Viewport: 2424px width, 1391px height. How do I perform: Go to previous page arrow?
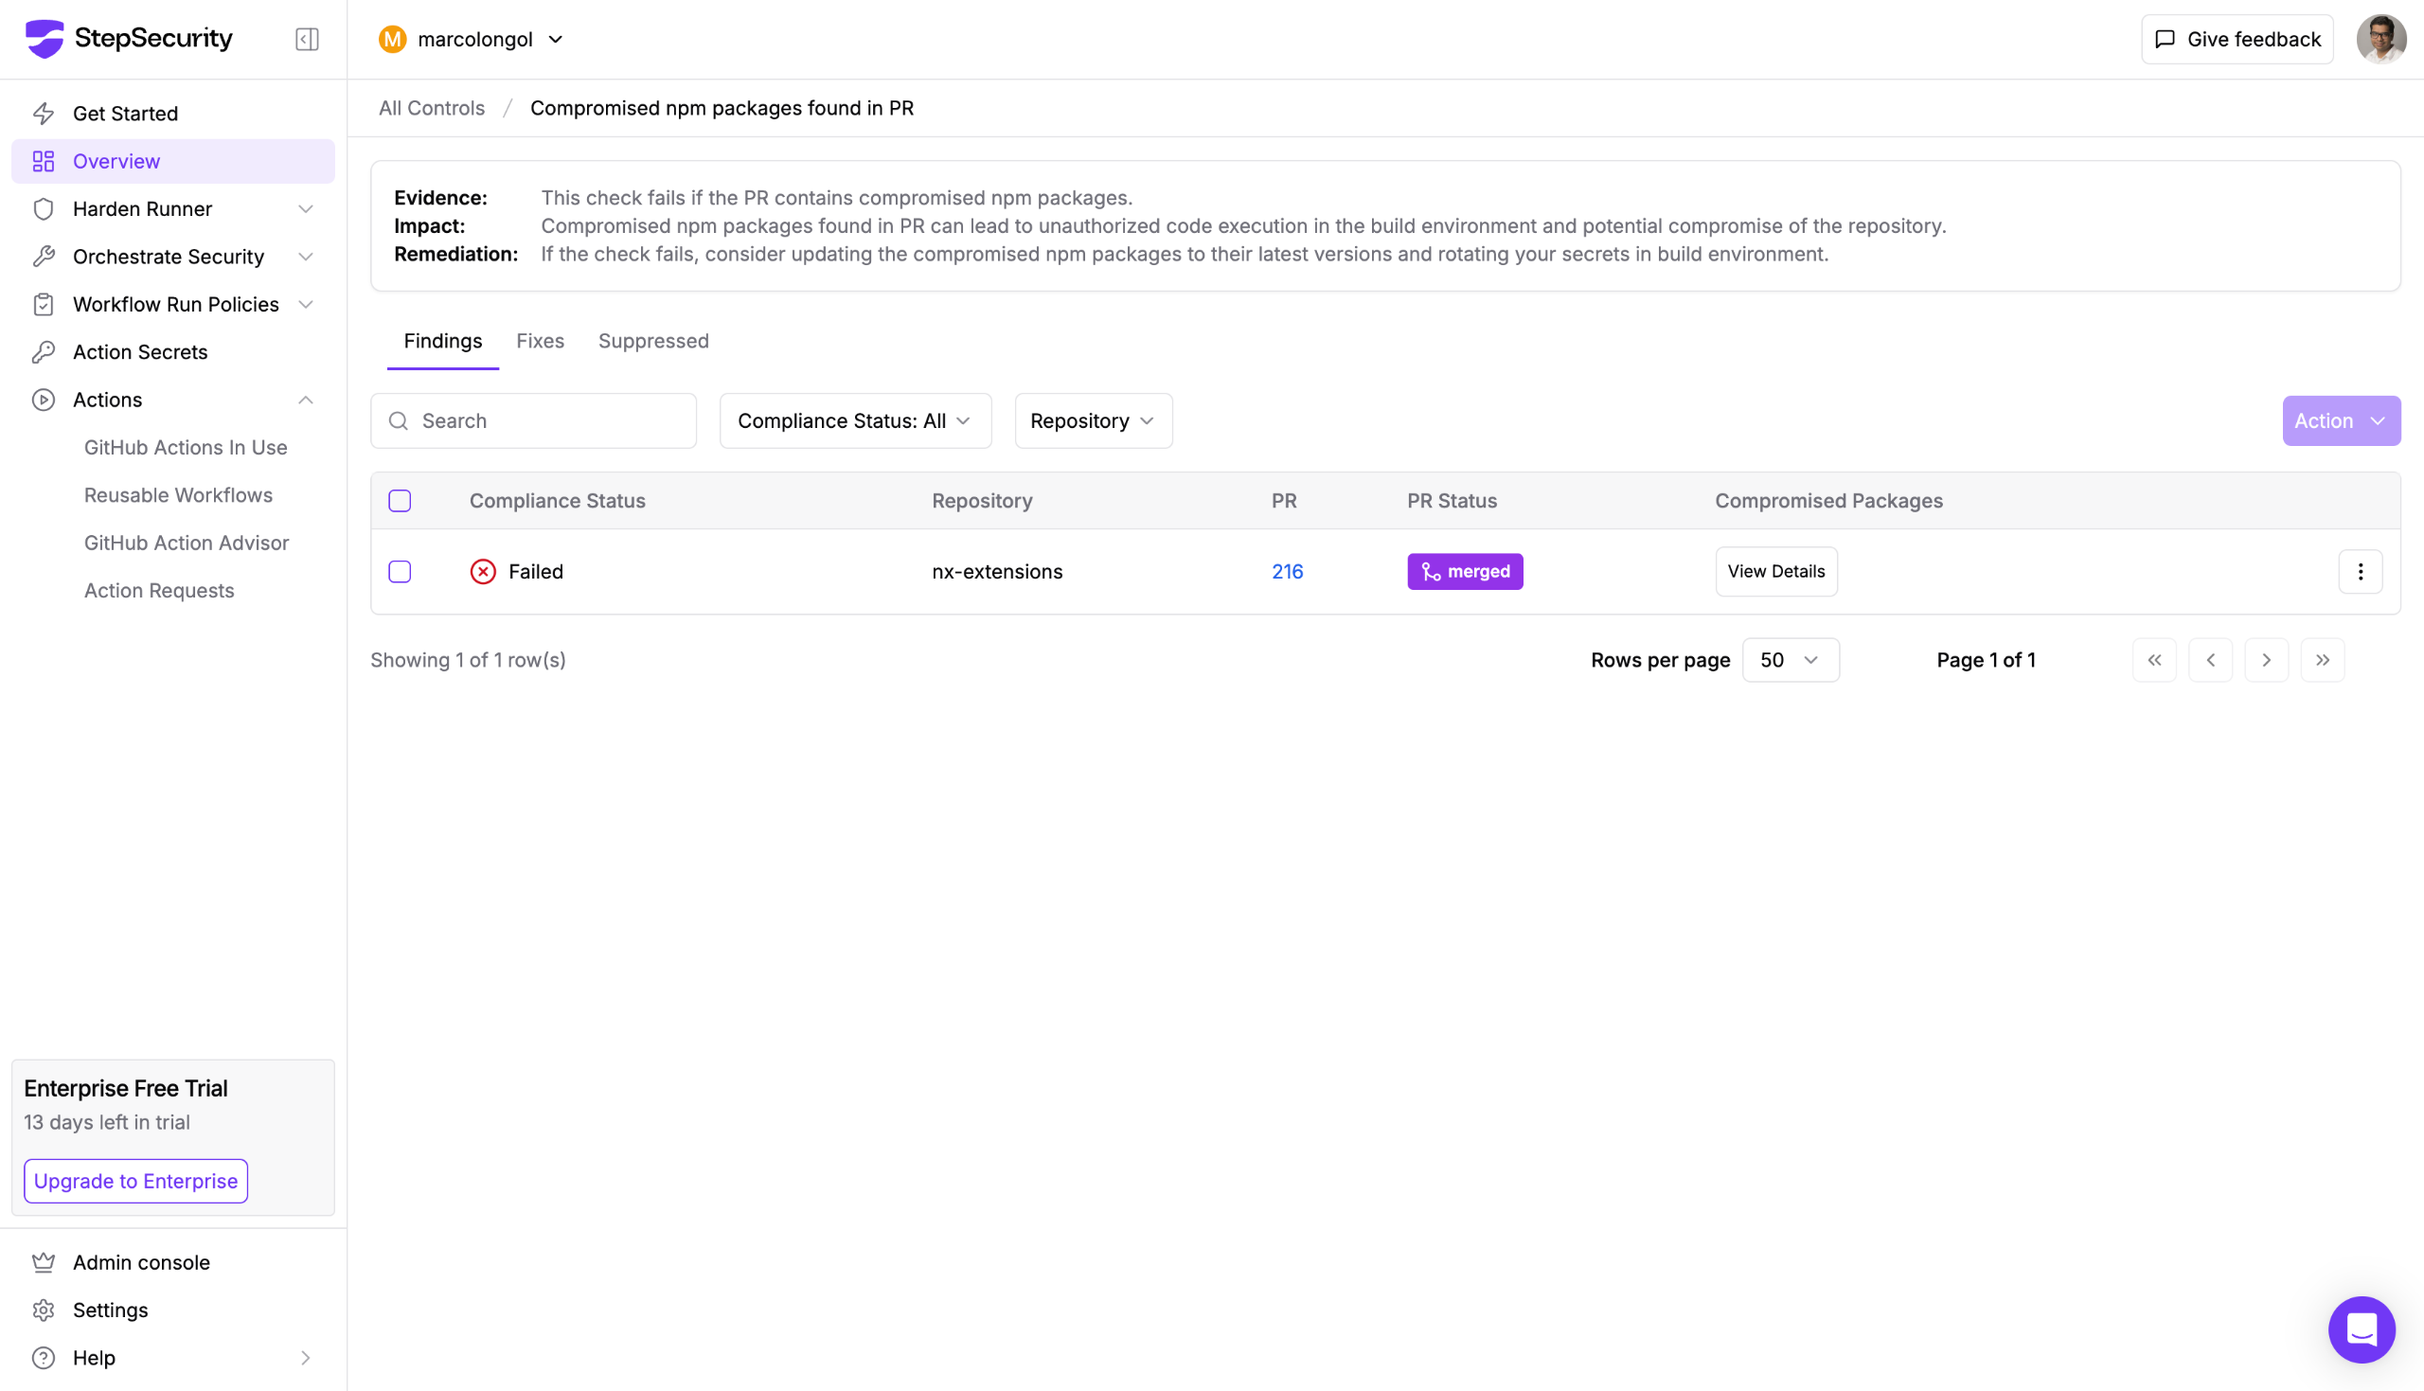(x=2209, y=660)
